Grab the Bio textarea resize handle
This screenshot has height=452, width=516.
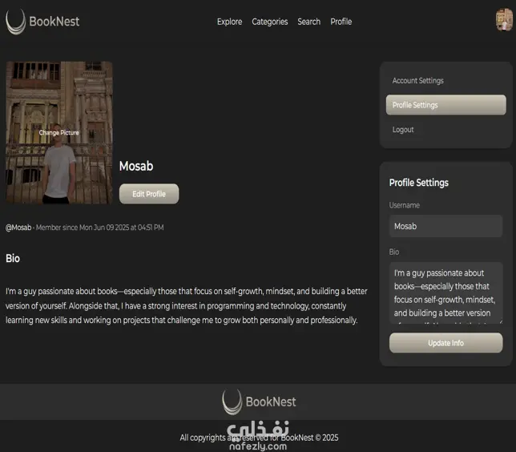click(x=501, y=321)
